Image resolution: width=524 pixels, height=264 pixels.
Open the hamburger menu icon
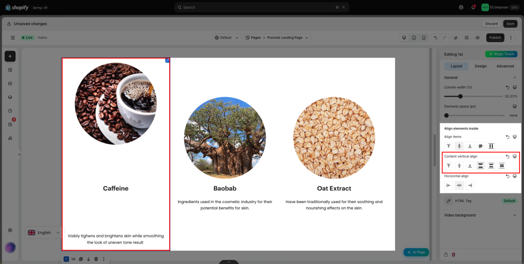tap(13, 38)
